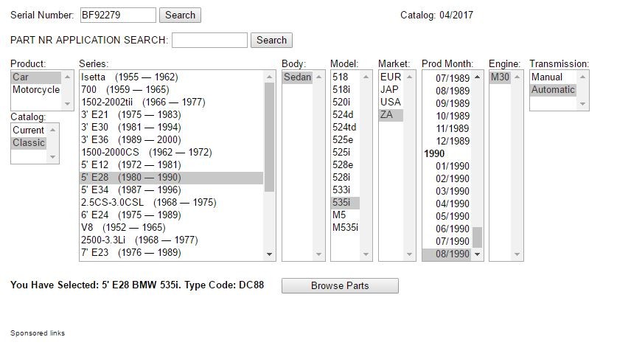The height and width of the screenshot is (351, 631).
Task: Select 2500-3.3Li series entry
Action: pyautogui.click(x=172, y=240)
